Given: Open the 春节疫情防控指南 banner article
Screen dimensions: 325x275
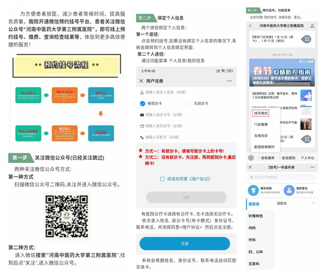Looking at the screenshot, I should [x=282, y=73].
